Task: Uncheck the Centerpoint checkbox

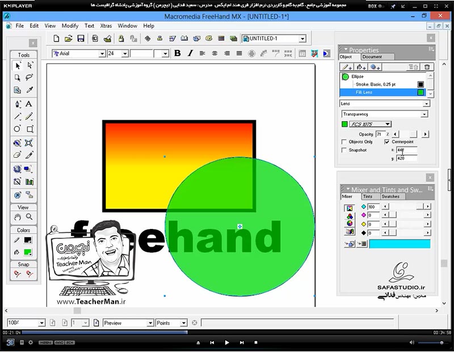Action: 387,142
